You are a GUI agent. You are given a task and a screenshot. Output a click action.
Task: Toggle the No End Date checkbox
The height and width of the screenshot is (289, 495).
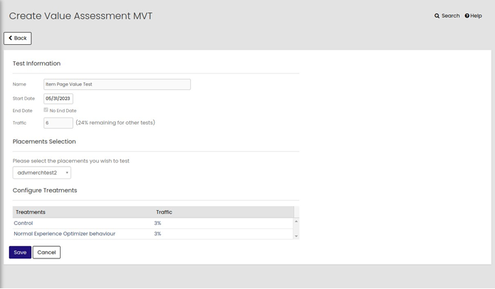pyautogui.click(x=46, y=110)
